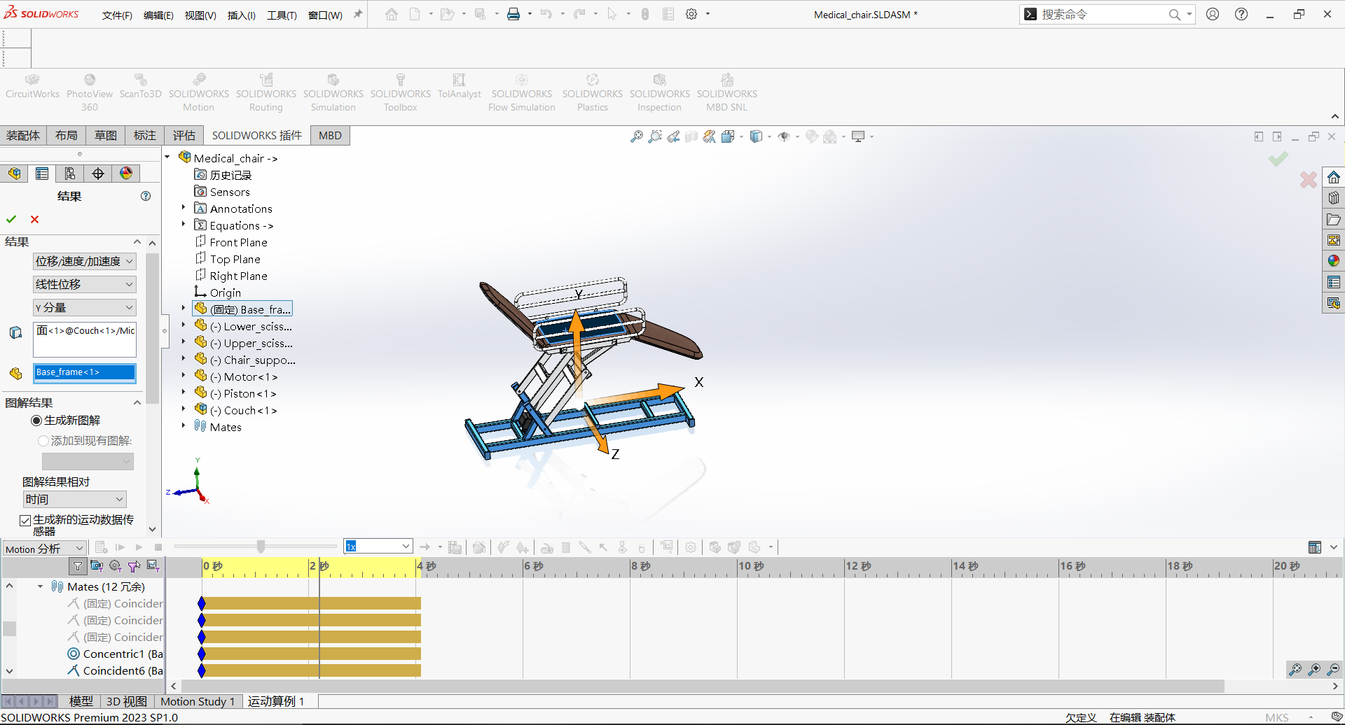Select the 添加到现有图解 radio button
Viewport: 1345px width, 725px height.
point(43,441)
